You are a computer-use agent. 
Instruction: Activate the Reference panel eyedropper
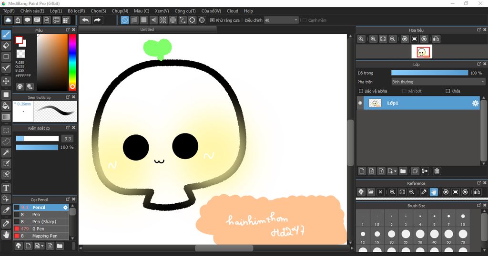point(424,192)
